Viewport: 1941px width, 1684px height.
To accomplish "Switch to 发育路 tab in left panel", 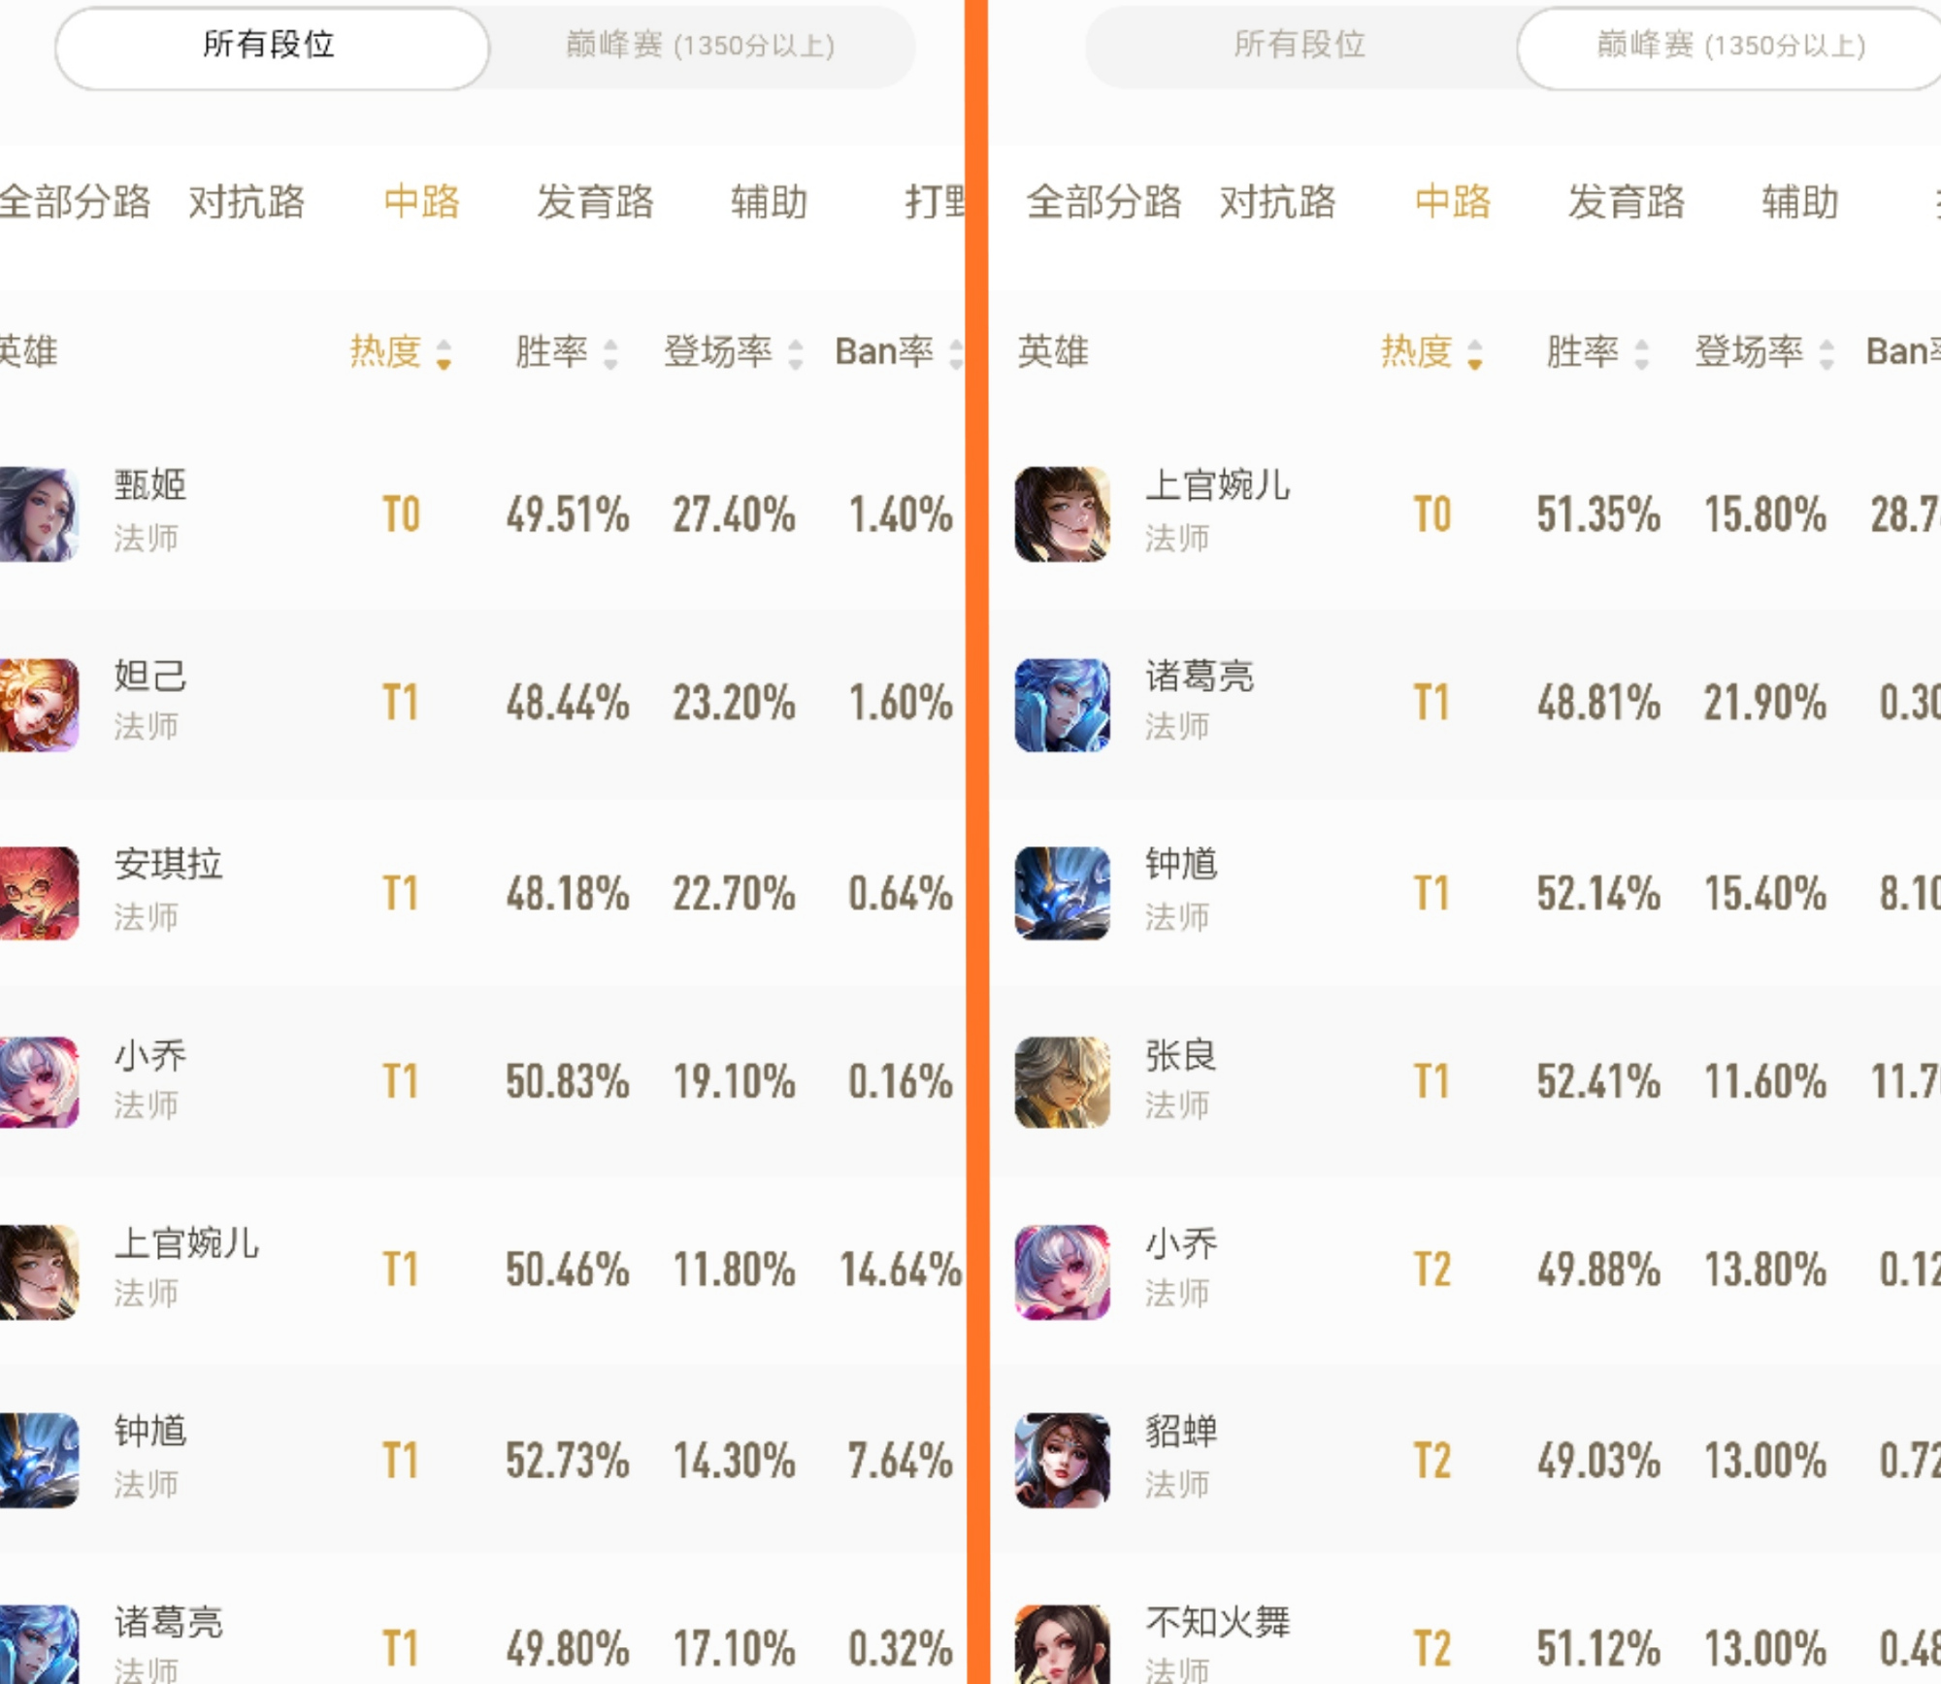I will [595, 202].
